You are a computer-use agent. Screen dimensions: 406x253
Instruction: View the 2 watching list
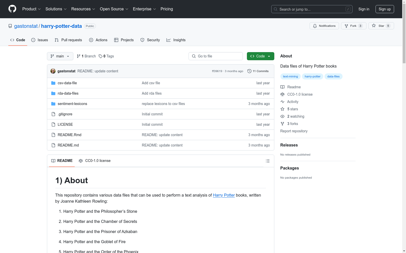point(292,116)
